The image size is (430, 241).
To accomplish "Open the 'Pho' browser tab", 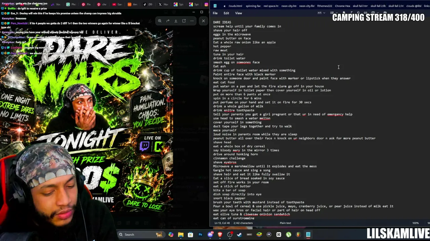I will (x=71, y=4).
